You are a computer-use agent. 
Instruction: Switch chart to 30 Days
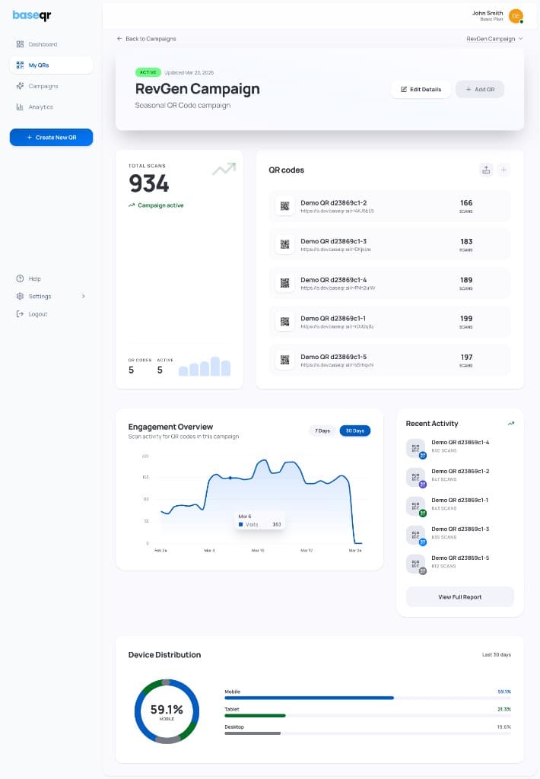point(354,431)
